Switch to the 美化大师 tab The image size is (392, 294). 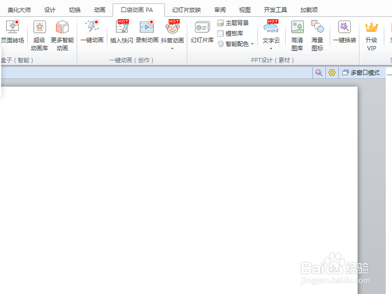(x=19, y=10)
